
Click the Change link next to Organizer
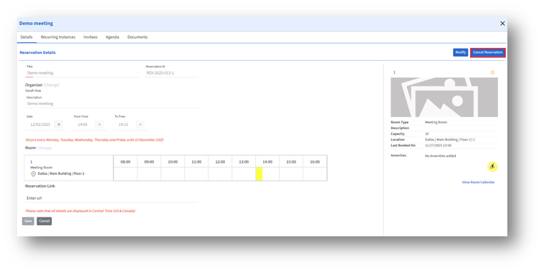(x=52, y=85)
